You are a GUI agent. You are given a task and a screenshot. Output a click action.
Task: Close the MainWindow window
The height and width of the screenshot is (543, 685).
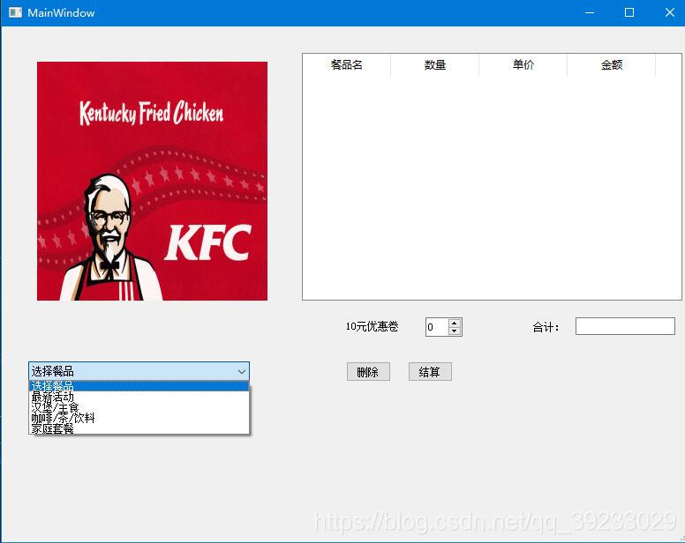[669, 12]
